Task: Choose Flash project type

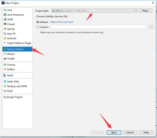Action: tap(17, 91)
